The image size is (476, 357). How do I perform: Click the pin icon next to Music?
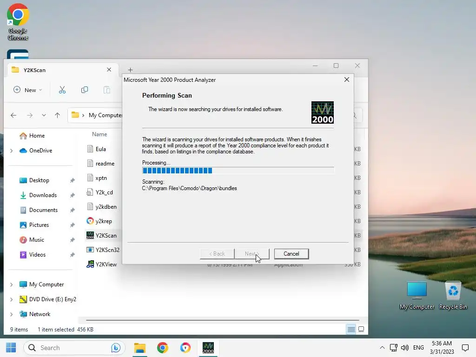click(72, 240)
